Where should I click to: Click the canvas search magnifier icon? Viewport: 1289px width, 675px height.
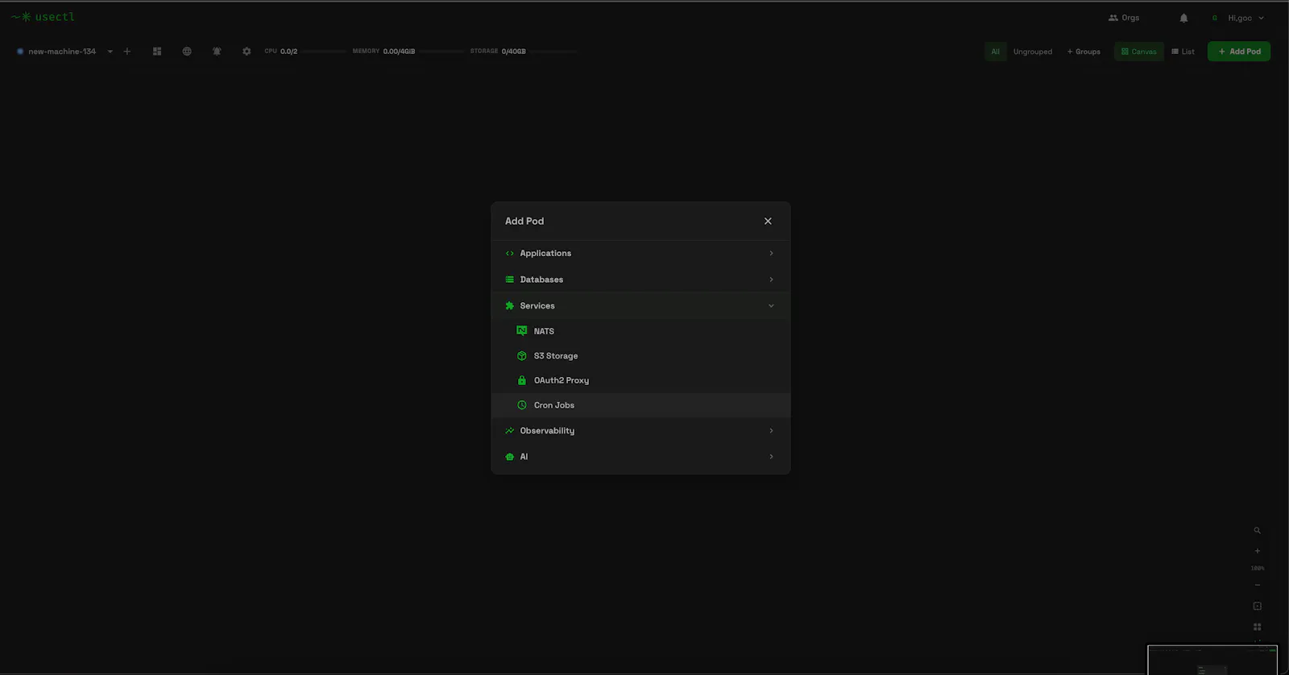(1257, 531)
